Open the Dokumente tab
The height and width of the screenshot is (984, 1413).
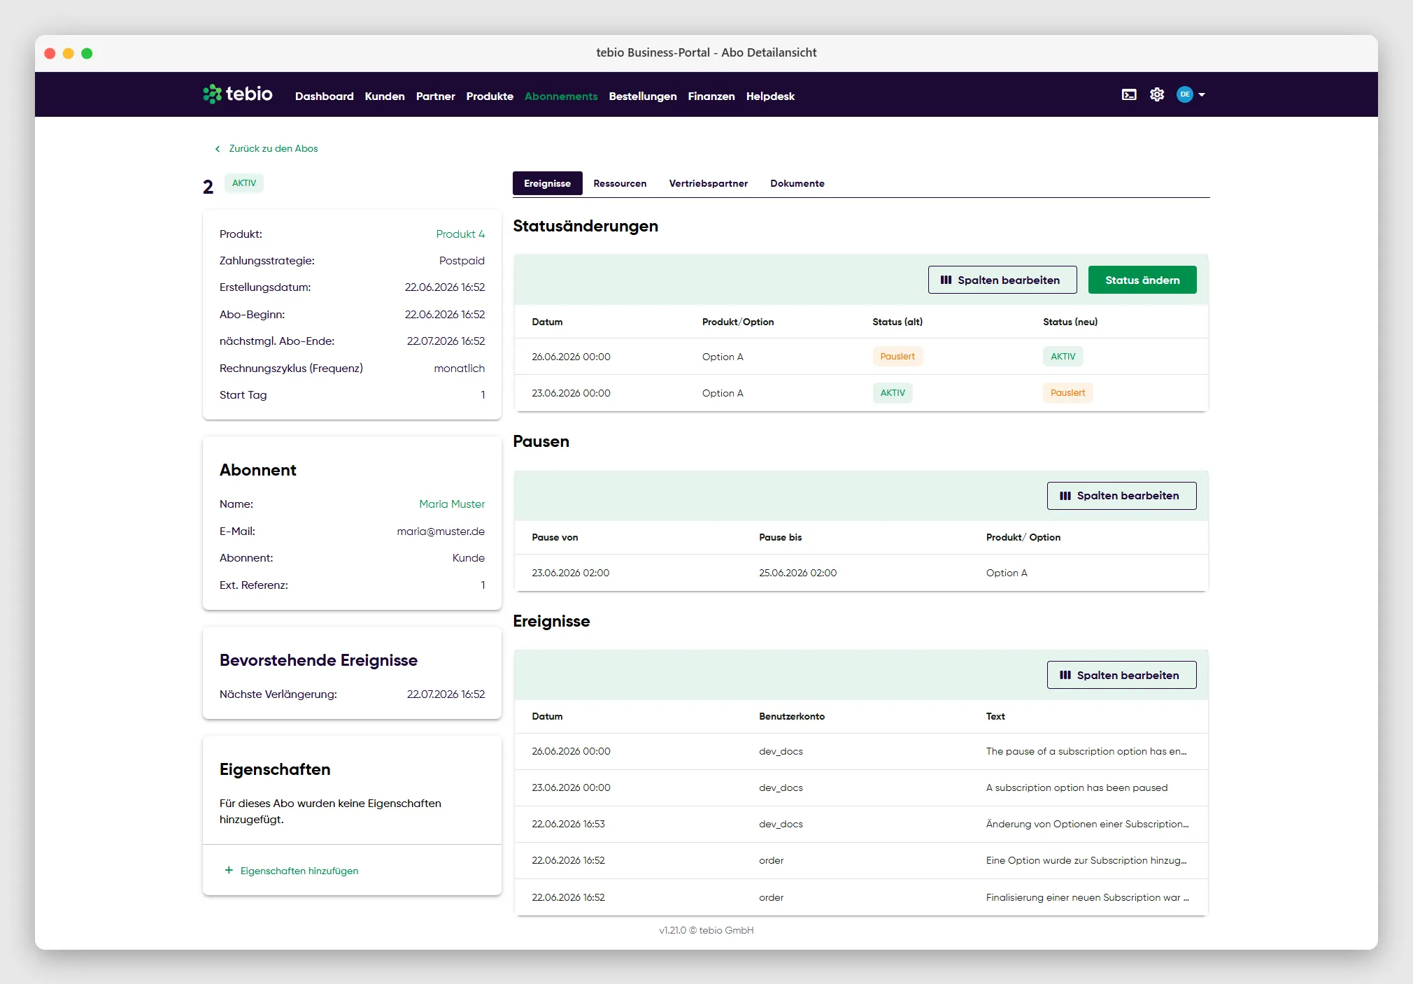pyautogui.click(x=797, y=183)
